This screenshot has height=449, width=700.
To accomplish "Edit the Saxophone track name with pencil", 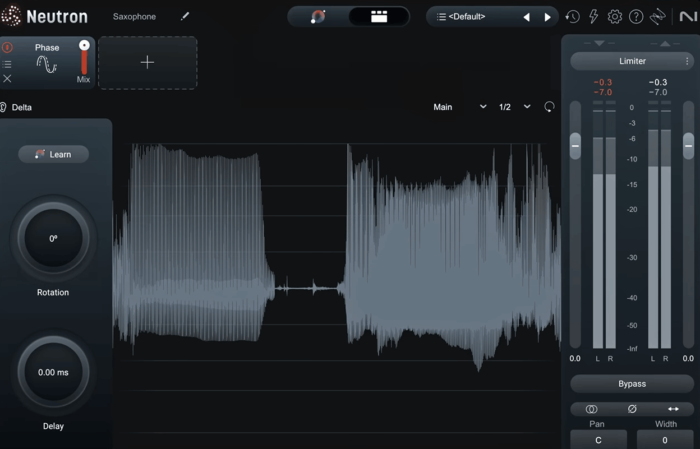I will (185, 17).
